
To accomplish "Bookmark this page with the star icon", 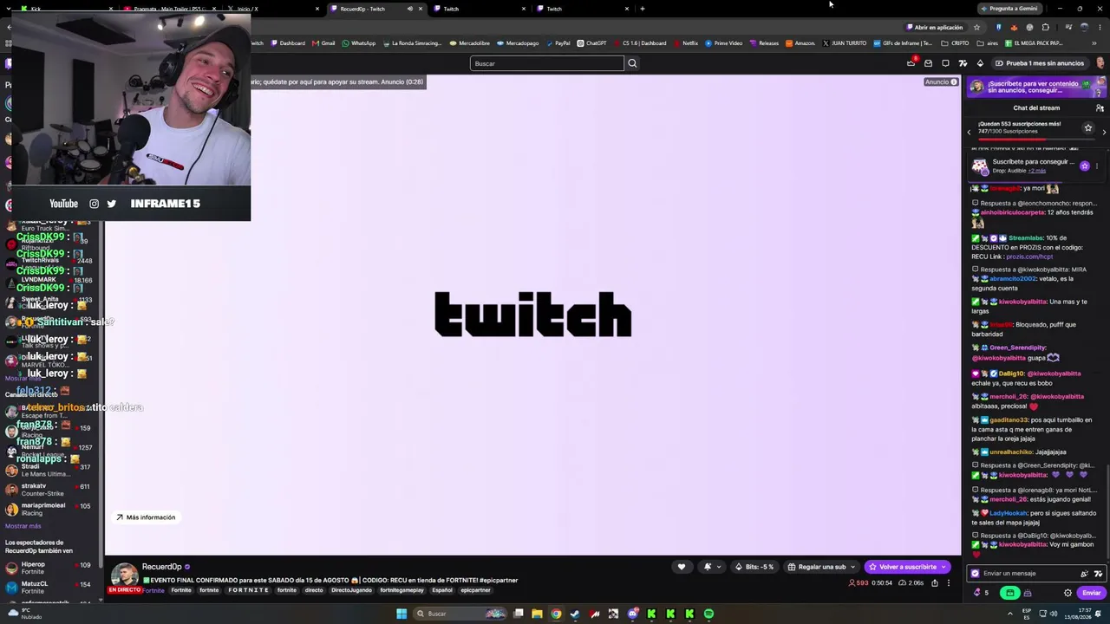I will point(976,27).
